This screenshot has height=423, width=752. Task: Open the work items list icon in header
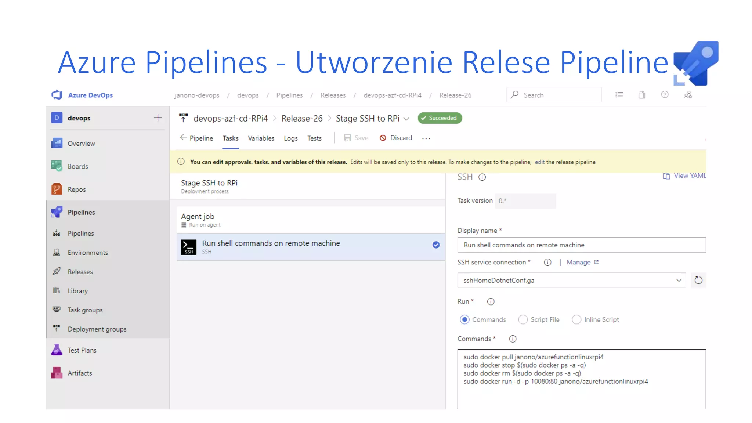(619, 95)
